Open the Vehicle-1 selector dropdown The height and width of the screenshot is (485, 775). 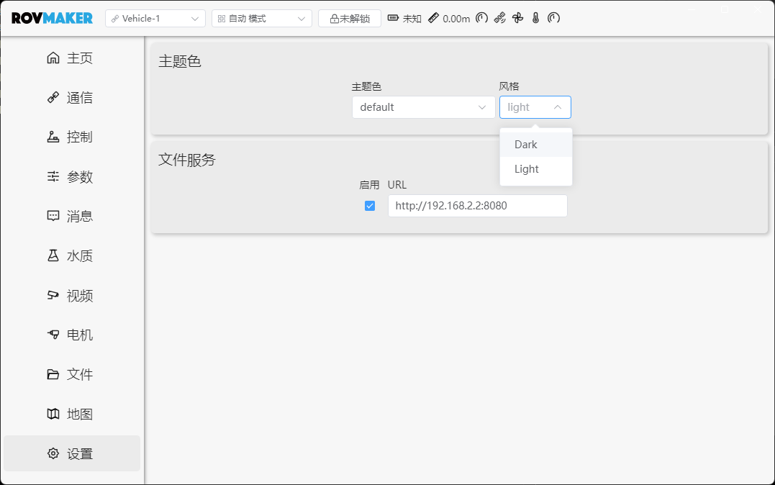click(x=155, y=17)
